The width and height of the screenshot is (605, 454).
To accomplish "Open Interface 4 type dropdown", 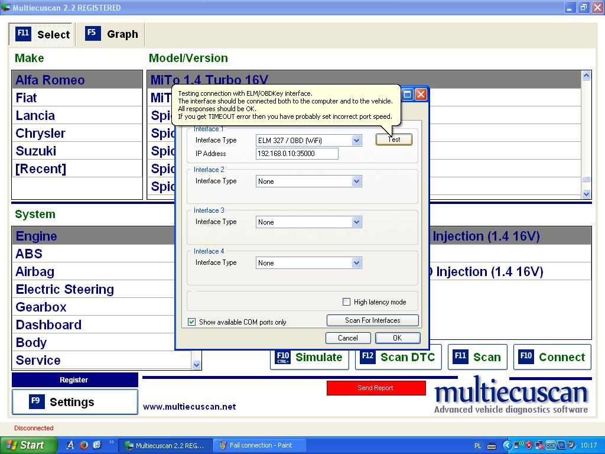I will click(x=356, y=263).
